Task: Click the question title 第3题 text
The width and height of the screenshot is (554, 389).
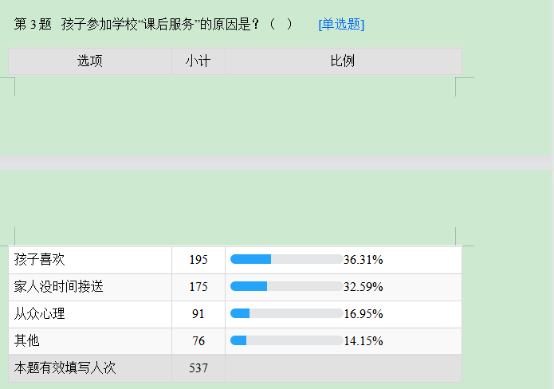Action: [33, 25]
